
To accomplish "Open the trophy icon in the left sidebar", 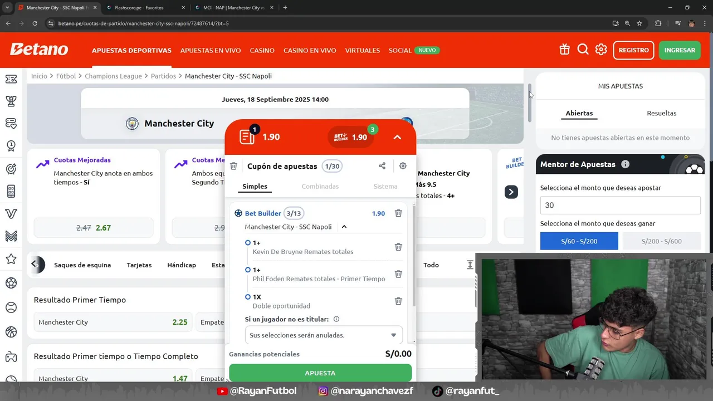I will tap(11, 101).
